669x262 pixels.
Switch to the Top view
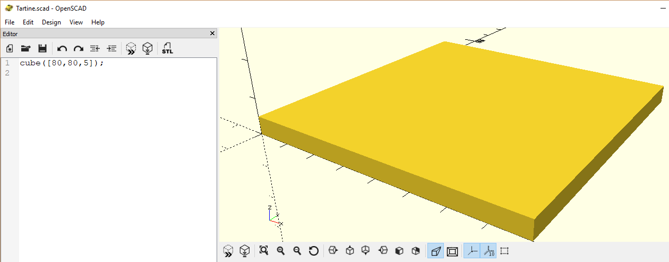pos(349,251)
